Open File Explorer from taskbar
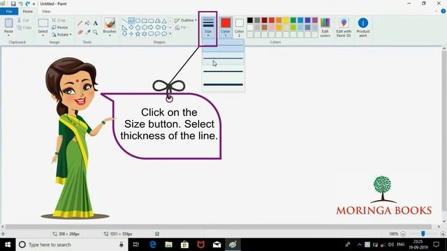This screenshot has height=251, width=447. [x=169, y=245]
